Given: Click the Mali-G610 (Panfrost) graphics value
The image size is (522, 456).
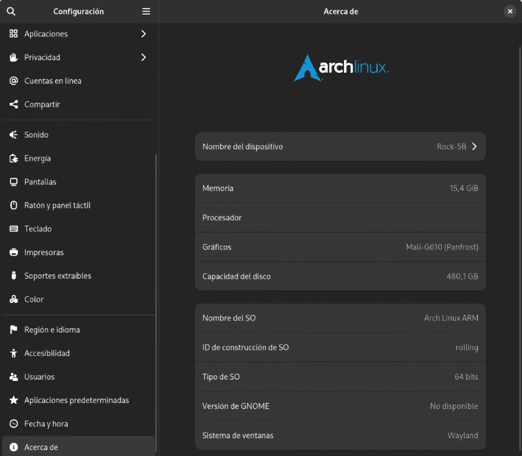Looking at the screenshot, I should [x=442, y=247].
